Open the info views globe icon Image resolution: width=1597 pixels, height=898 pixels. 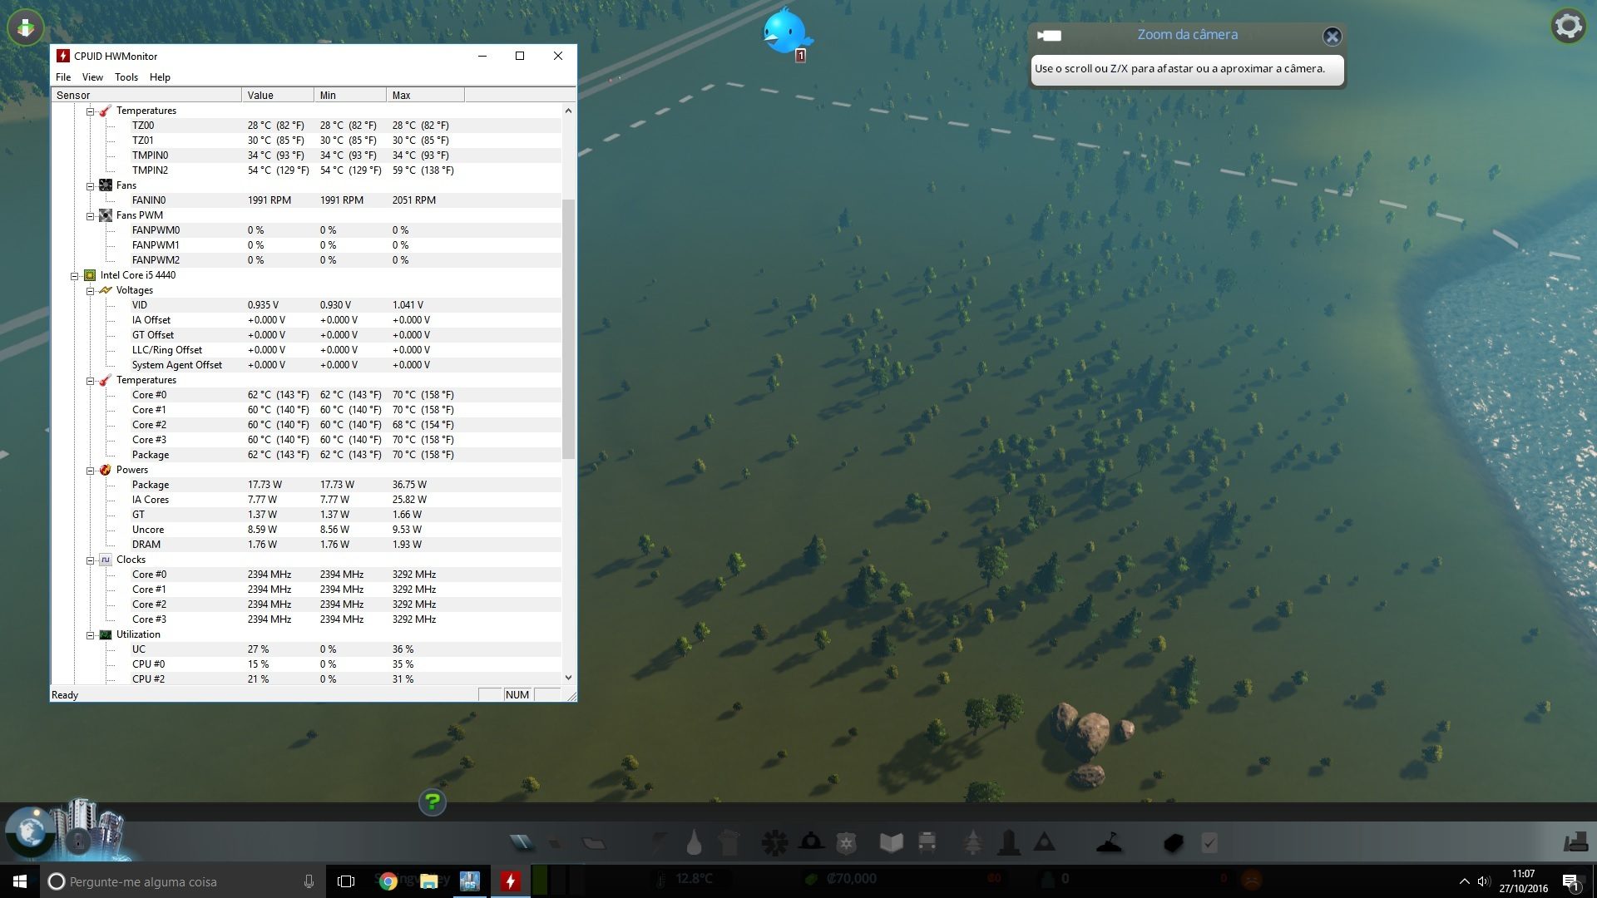31,831
